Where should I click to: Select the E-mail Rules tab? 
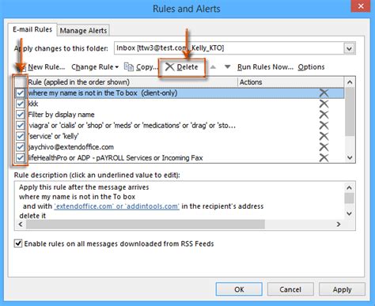click(32, 29)
